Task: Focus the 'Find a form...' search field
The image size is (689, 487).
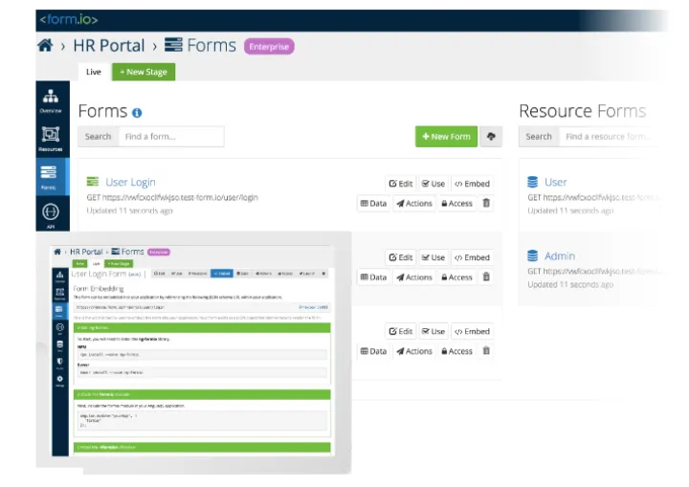Action: 171,137
